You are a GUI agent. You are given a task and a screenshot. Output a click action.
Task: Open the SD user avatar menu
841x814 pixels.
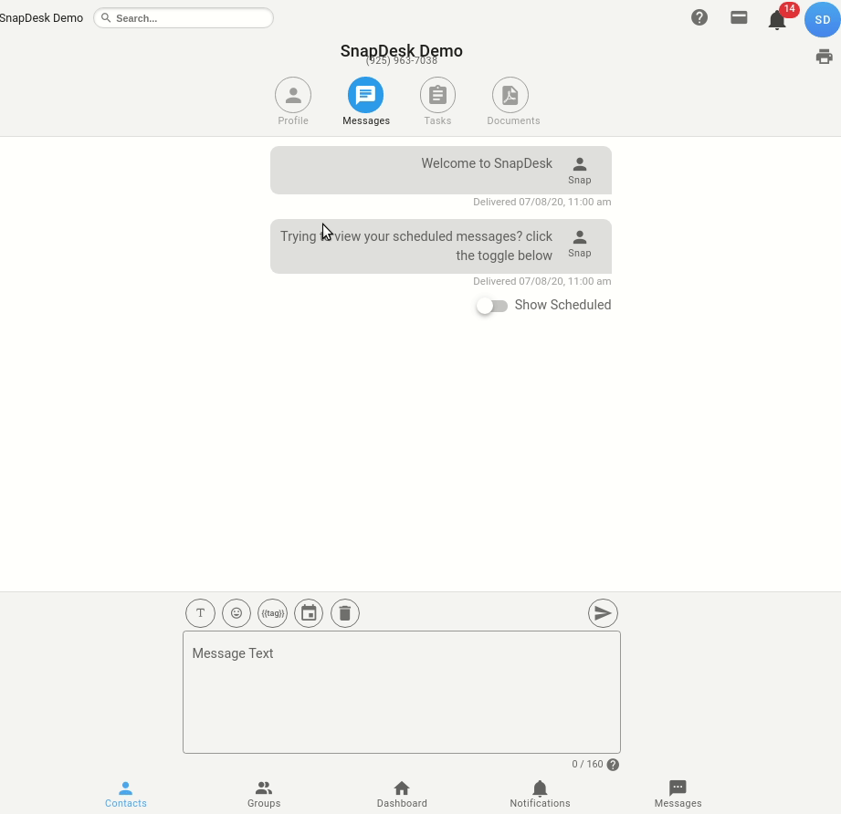tap(822, 20)
